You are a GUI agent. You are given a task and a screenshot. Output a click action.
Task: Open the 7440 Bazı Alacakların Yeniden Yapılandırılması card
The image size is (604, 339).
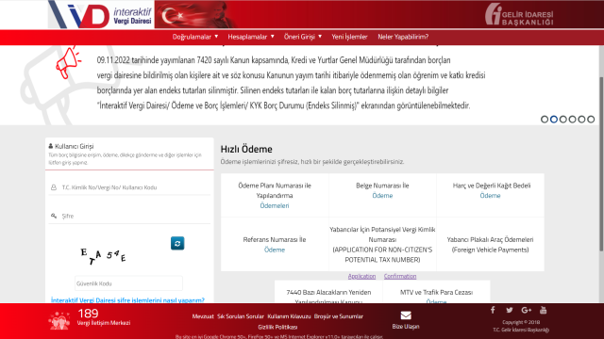tap(328, 292)
